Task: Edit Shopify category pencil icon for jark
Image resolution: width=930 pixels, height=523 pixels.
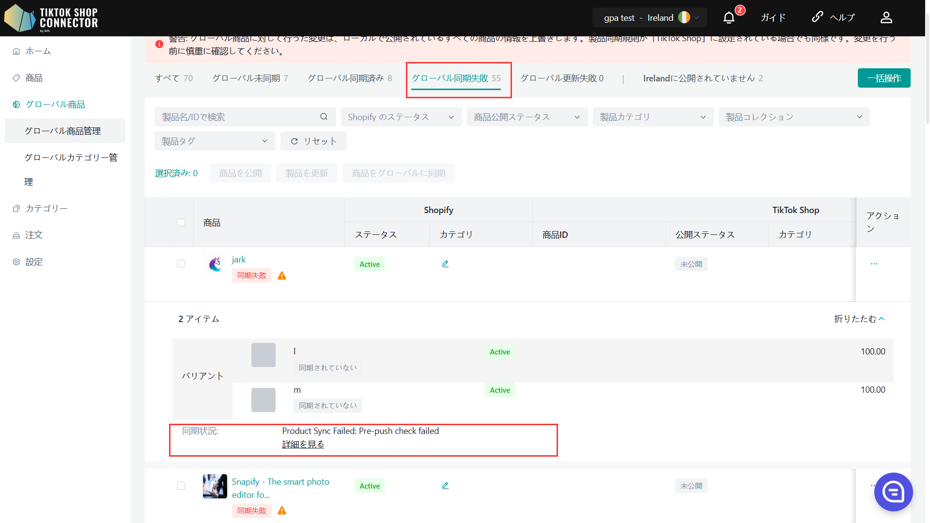Action: [x=445, y=264]
